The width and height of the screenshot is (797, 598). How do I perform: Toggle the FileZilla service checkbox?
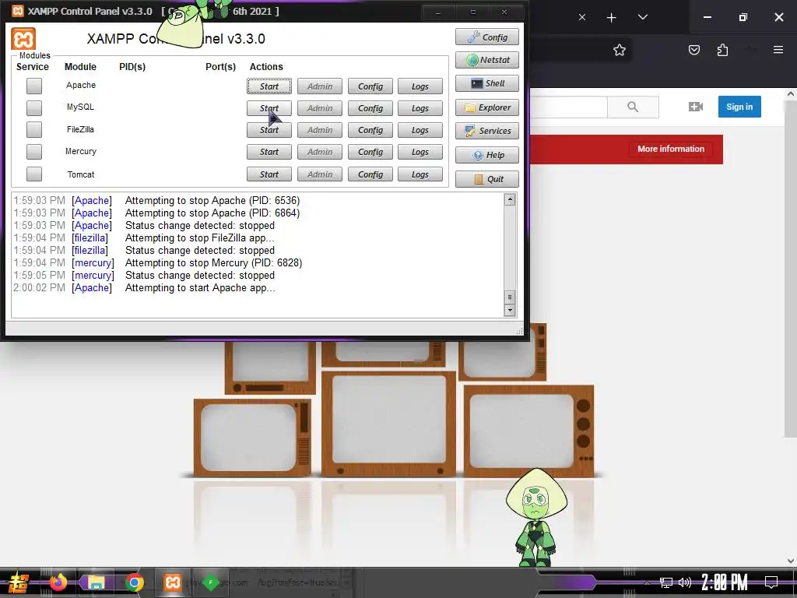click(x=34, y=130)
